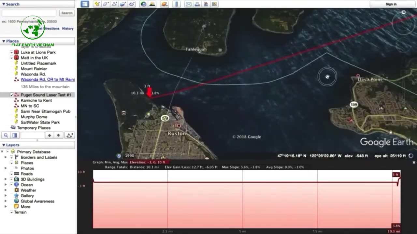Expand the Photos layer
417x234 pixels.
tap(6, 168)
